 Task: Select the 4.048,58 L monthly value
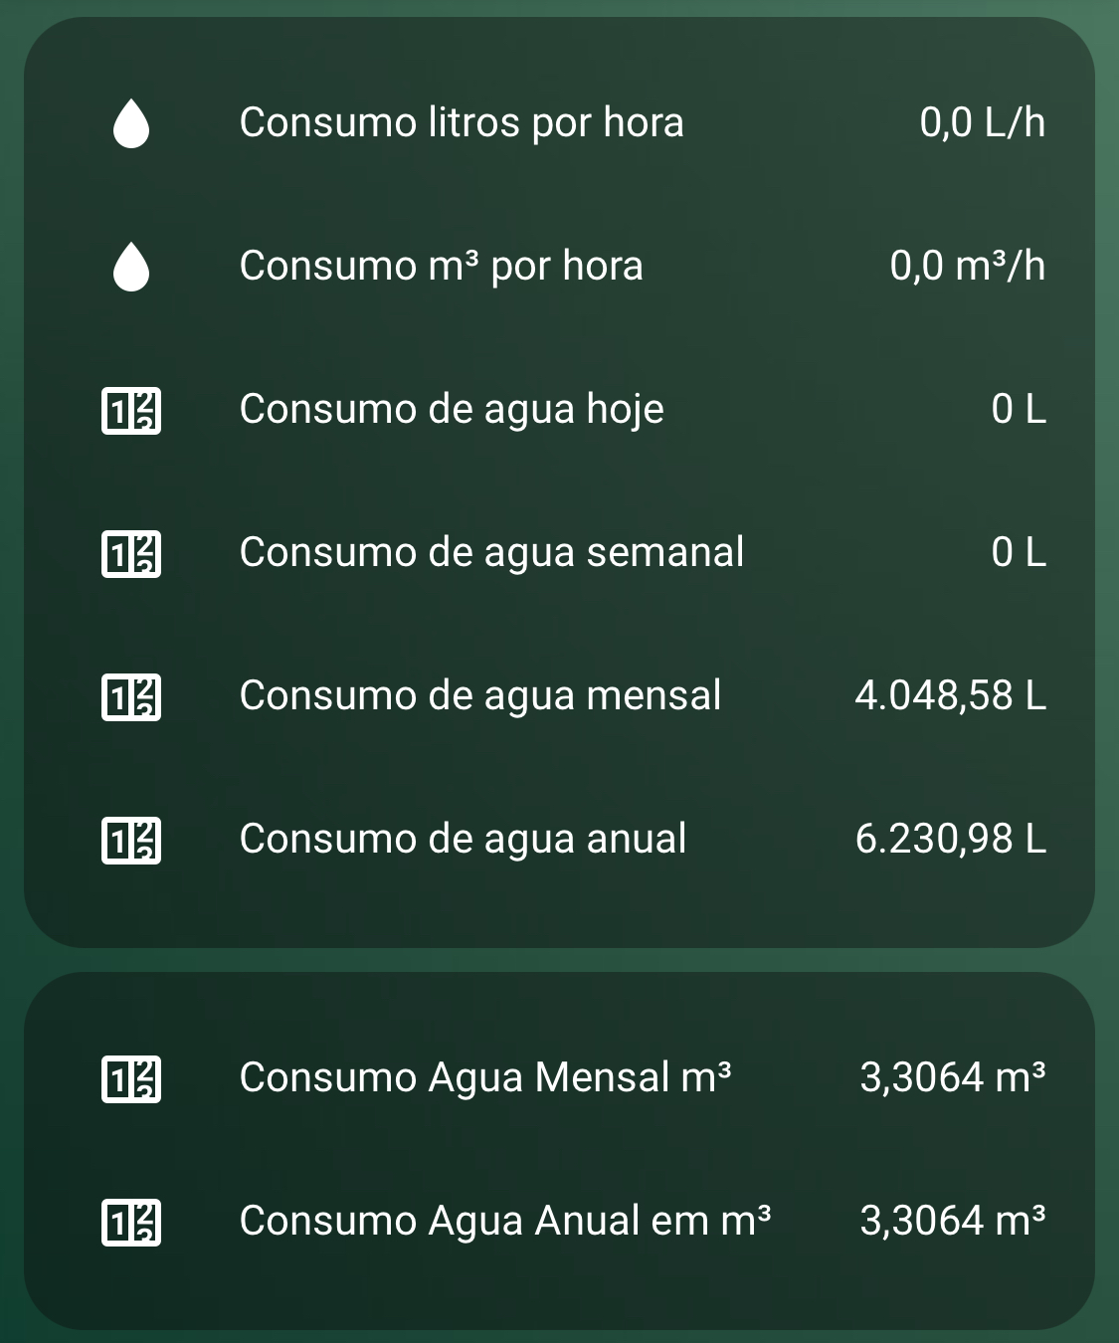pyautogui.click(x=951, y=695)
